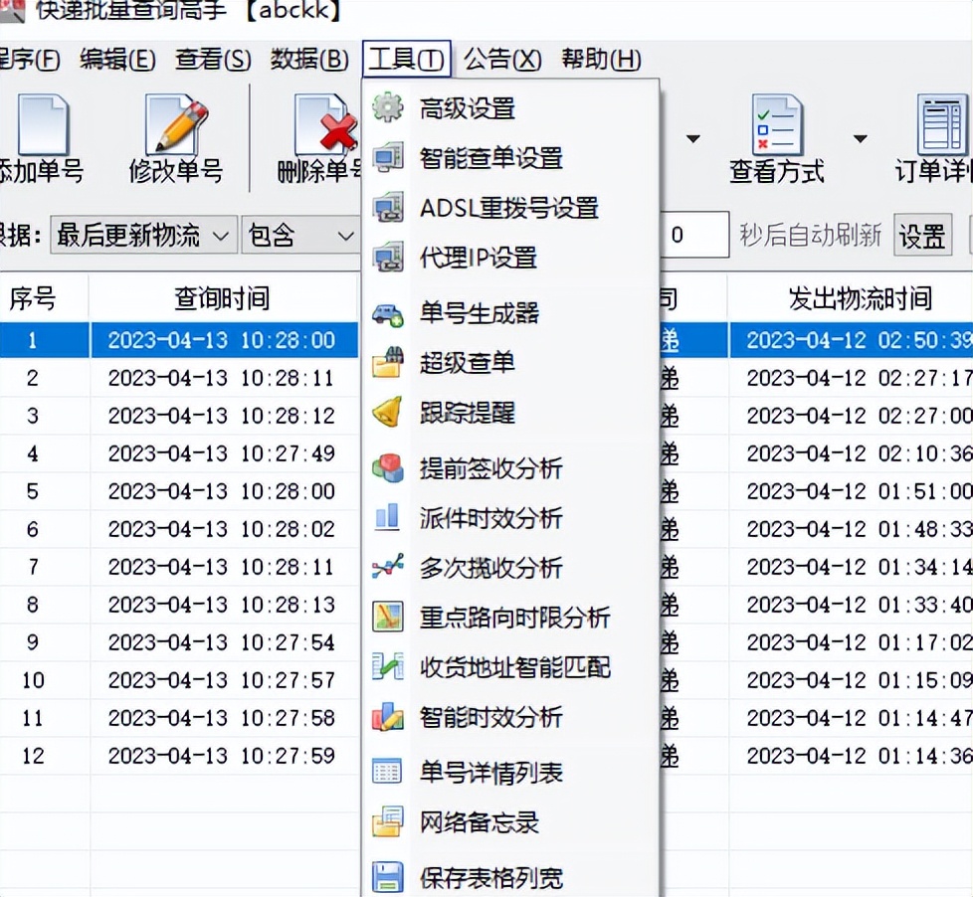The width and height of the screenshot is (973, 897).
Task: Open the 数据 Data menu
Action: pyautogui.click(x=308, y=60)
